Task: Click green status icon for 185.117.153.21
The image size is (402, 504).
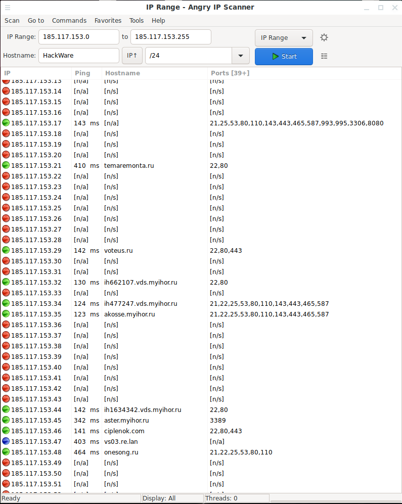Action: (x=6, y=165)
